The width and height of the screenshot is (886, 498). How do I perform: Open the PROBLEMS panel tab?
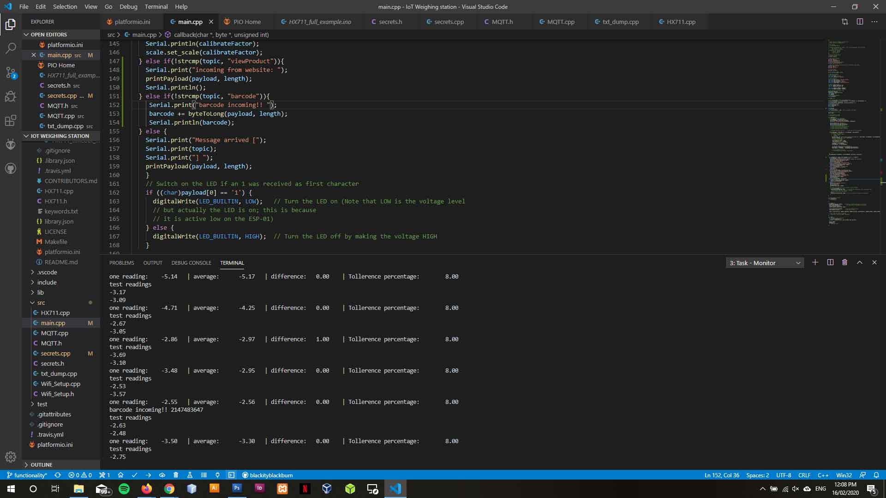coord(121,263)
